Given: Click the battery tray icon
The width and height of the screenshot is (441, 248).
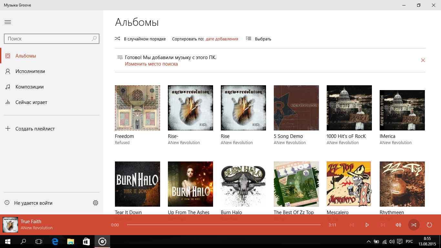Looking at the screenshot, I should [376, 242].
